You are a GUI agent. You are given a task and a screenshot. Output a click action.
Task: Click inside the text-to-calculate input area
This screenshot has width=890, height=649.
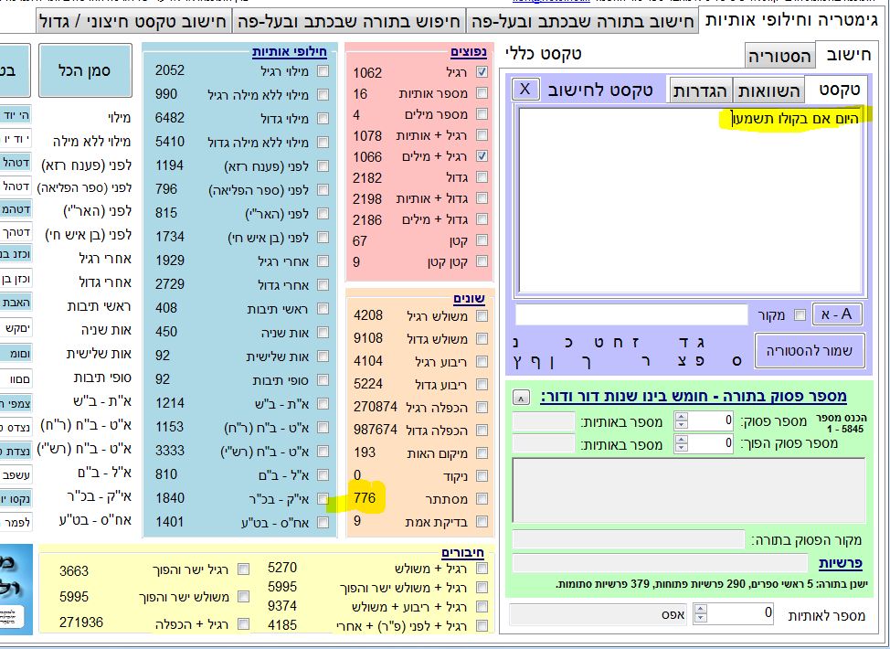(690, 201)
